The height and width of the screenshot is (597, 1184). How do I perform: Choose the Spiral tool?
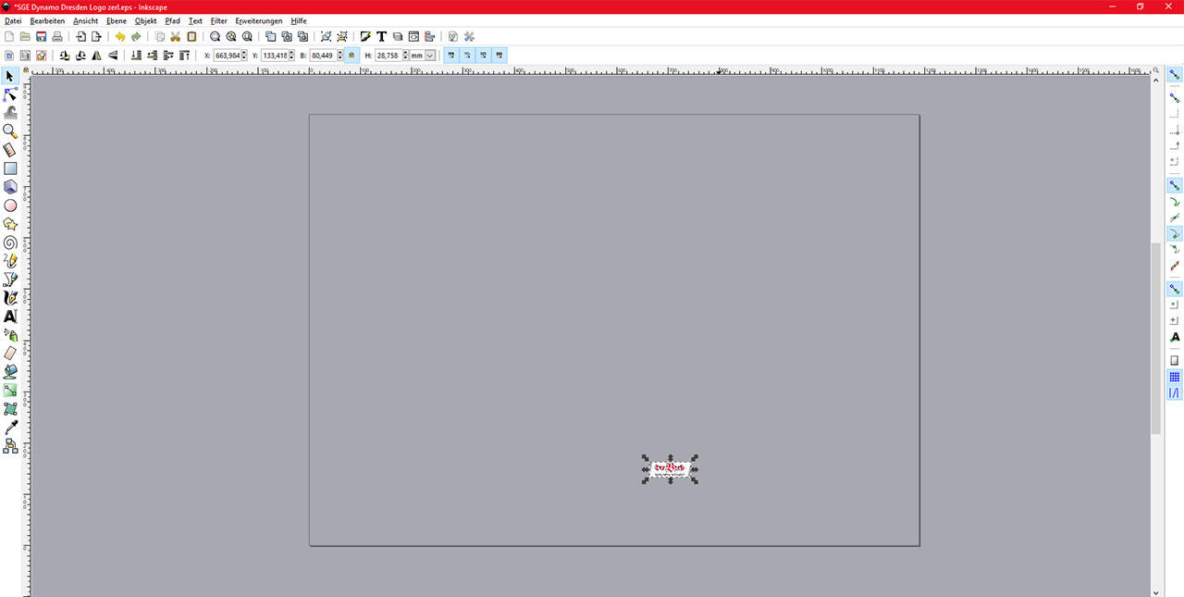pos(10,243)
